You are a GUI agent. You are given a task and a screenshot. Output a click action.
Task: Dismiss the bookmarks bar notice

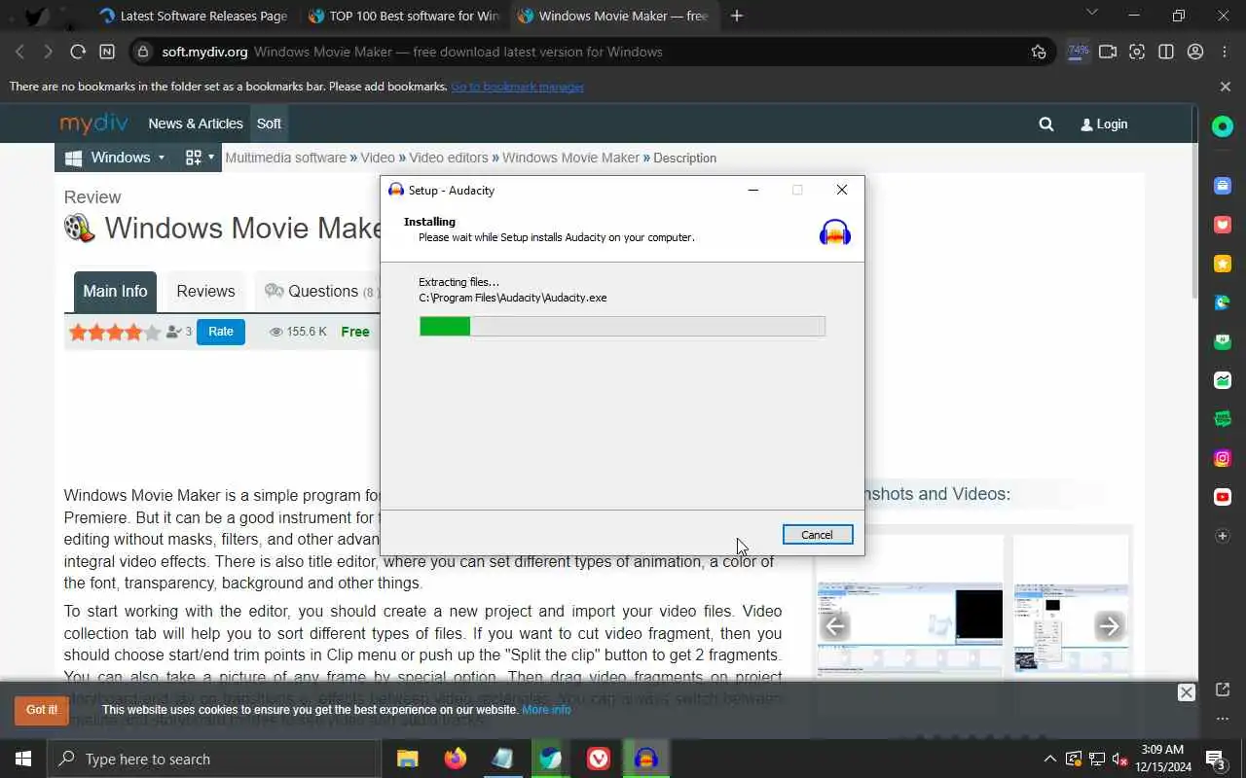tap(1226, 87)
